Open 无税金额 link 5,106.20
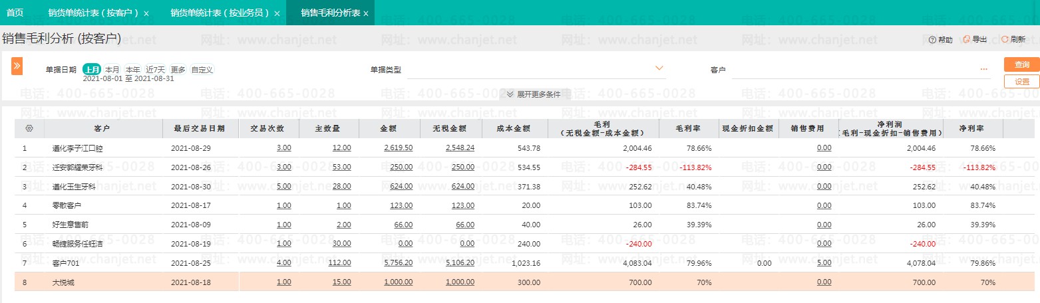 460,263
